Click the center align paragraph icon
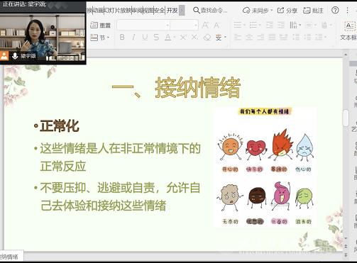 249,37
